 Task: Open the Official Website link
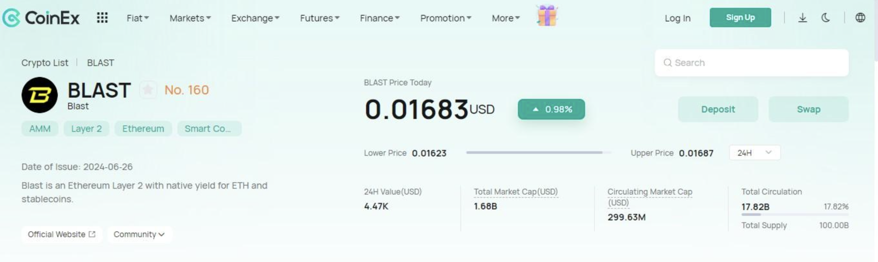[61, 234]
